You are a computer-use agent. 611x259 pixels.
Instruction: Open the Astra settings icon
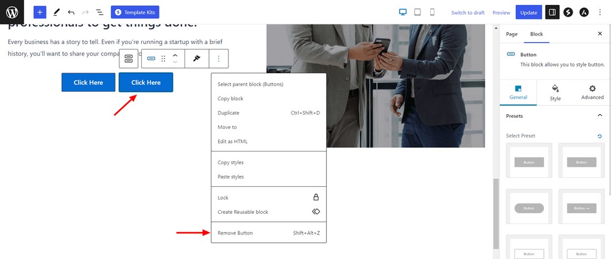tap(584, 12)
